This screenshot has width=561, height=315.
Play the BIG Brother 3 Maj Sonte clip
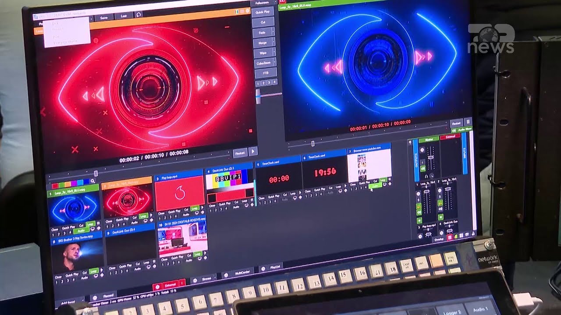(102, 270)
